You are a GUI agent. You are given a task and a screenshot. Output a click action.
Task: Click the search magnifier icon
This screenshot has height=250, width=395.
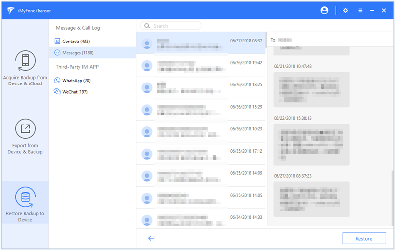pos(147,26)
